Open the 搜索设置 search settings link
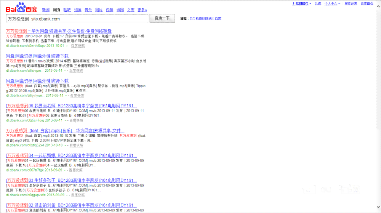This screenshot has height=213, width=381. pyautogui.click(x=351, y=4)
